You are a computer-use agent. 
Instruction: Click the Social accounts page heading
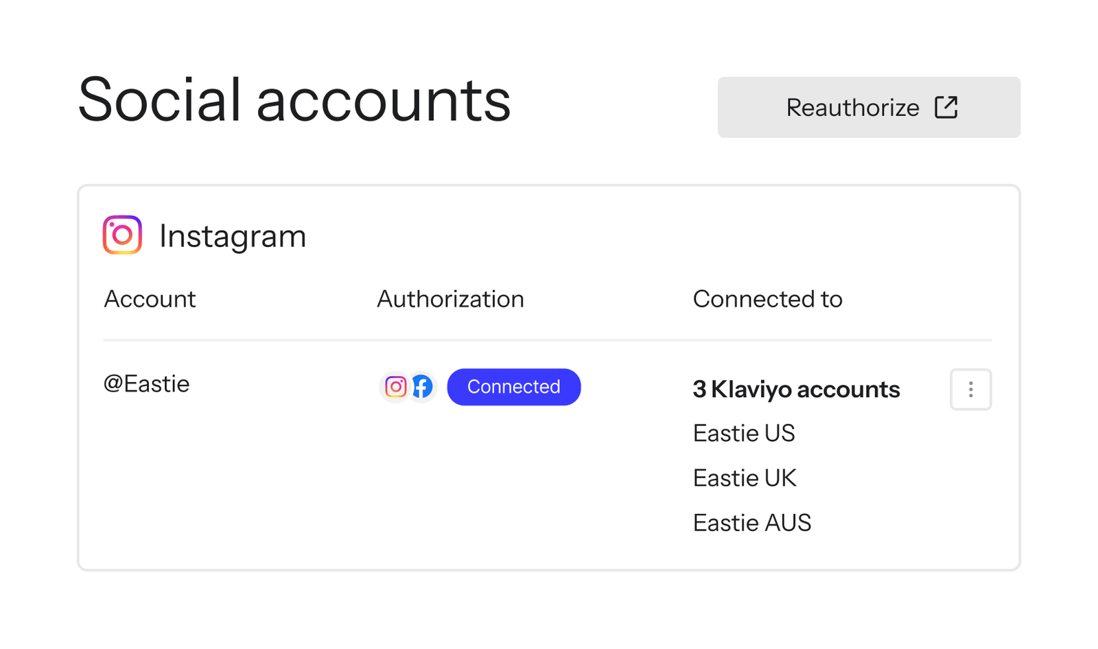pyautogui.click(x=294, y=100)
